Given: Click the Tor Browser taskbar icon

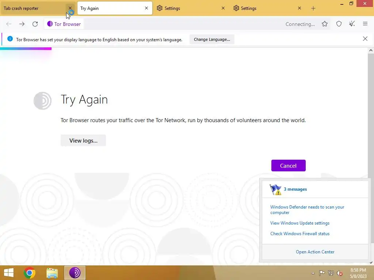Looking at the screenshot, I should (x=75, y=273).
